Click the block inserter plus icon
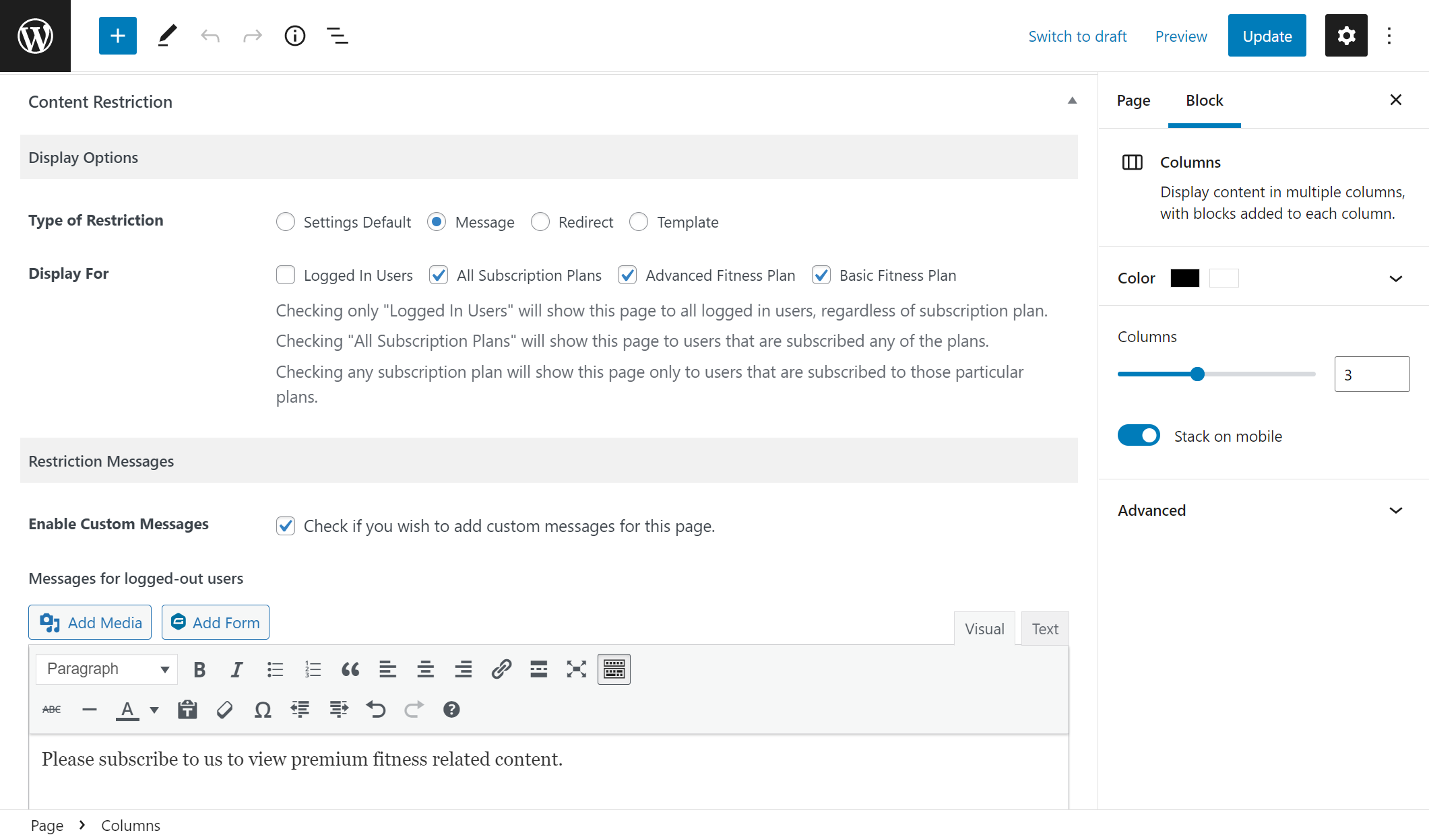Screen dimensions: 1429x839 coord(117,36)
